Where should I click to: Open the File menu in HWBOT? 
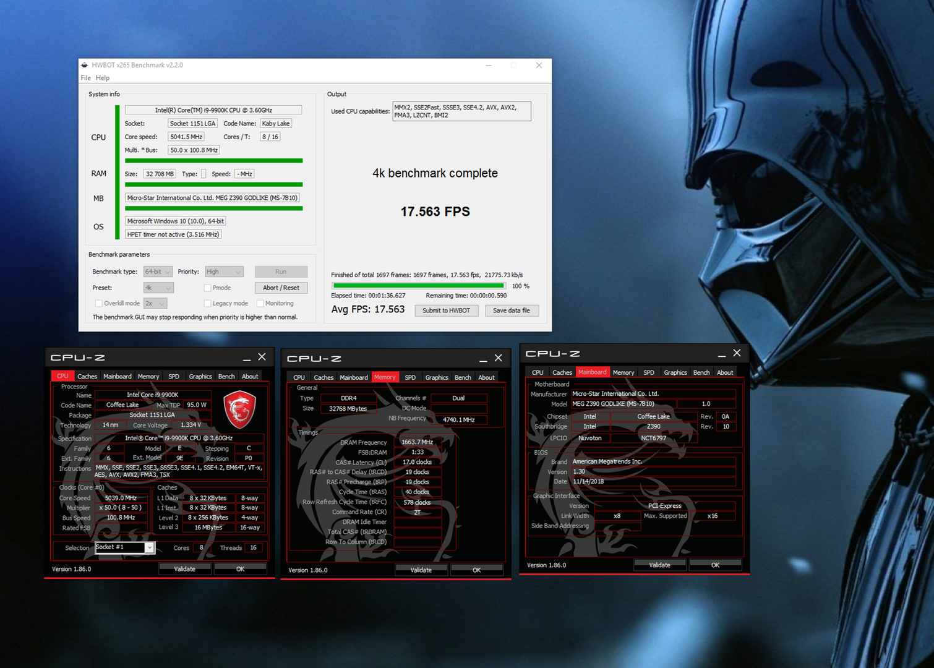tap(86, 78)
